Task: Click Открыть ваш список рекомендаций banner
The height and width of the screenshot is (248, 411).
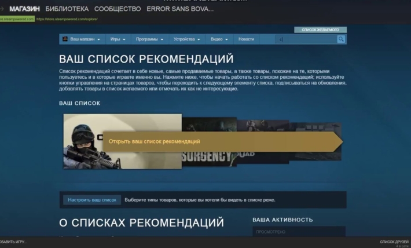Action: [223, 141]
